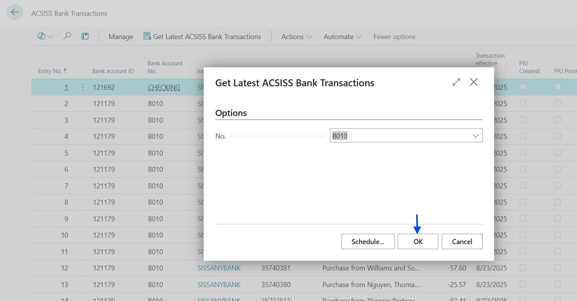Screen dimensions: 577x301
Task: Expand the No. field dropdown arrow
Action: [476, 136]
